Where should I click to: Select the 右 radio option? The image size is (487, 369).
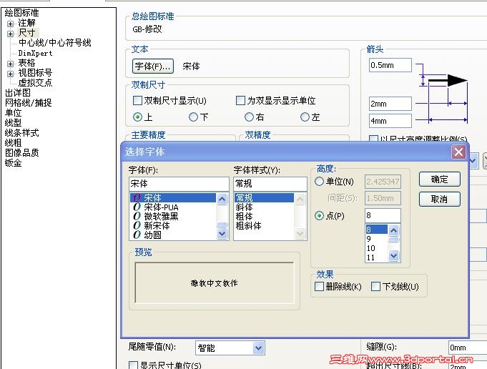coord(249,117)
